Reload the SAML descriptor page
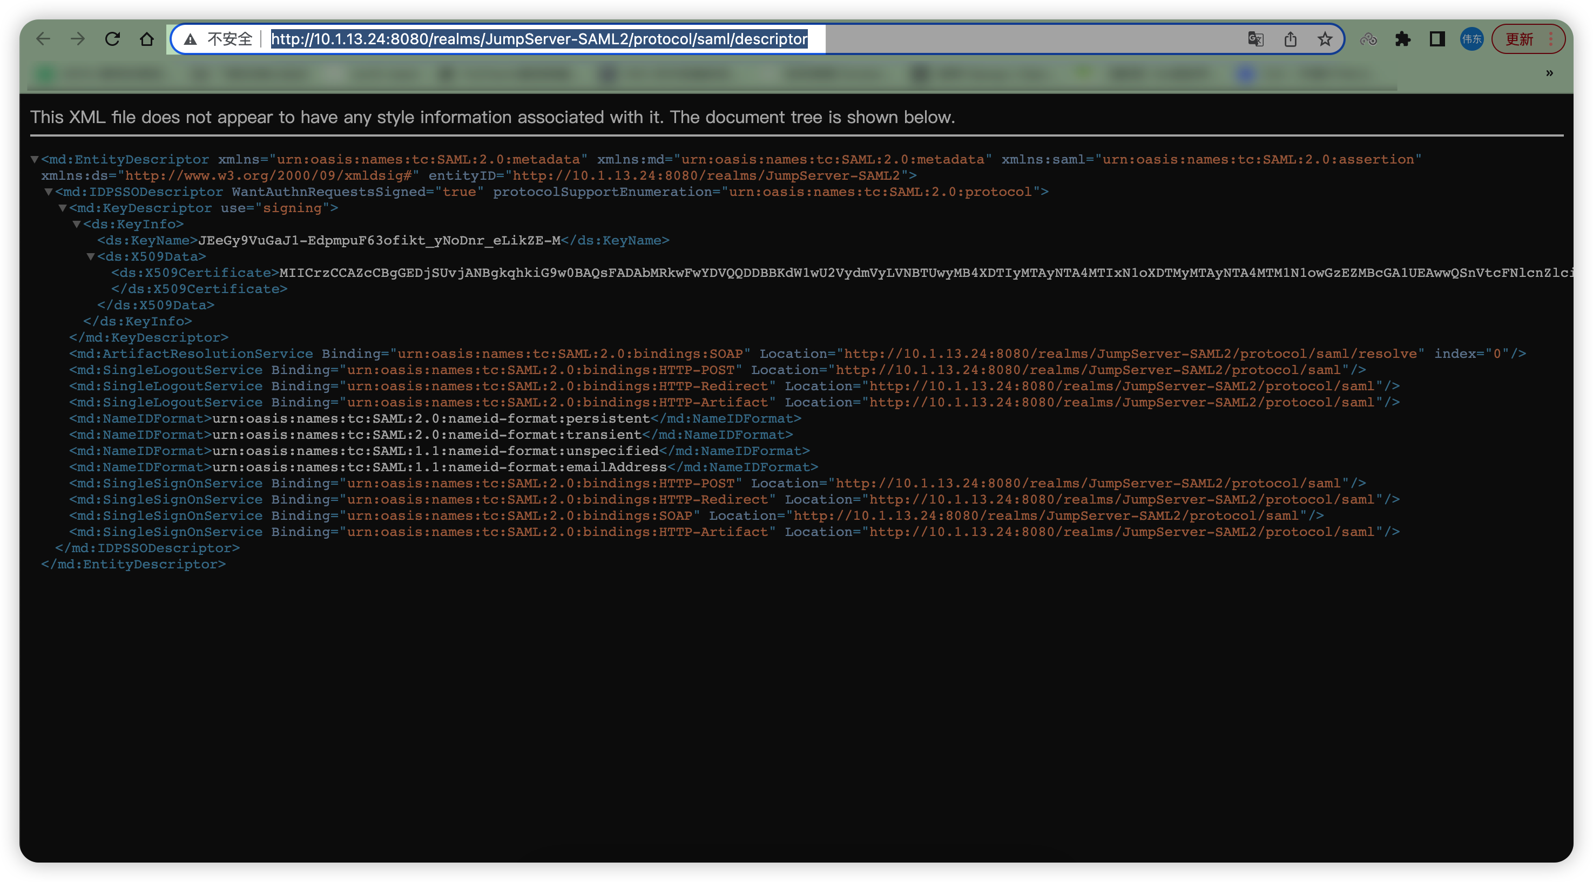Viewport: 1593px width, 882px height. (x=112, y=39)
